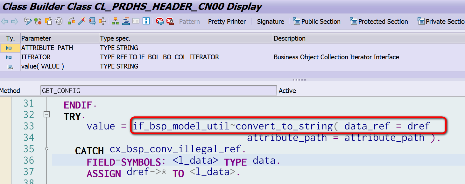This screenshot has width=465, height=184.
Task: Open the Public Section
Action: 317,22
